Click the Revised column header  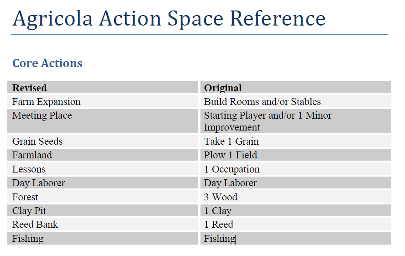point(103,88)
